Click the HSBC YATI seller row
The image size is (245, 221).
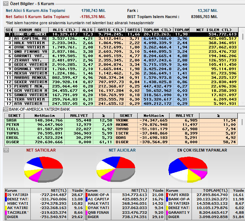click(x=44, y=204)
